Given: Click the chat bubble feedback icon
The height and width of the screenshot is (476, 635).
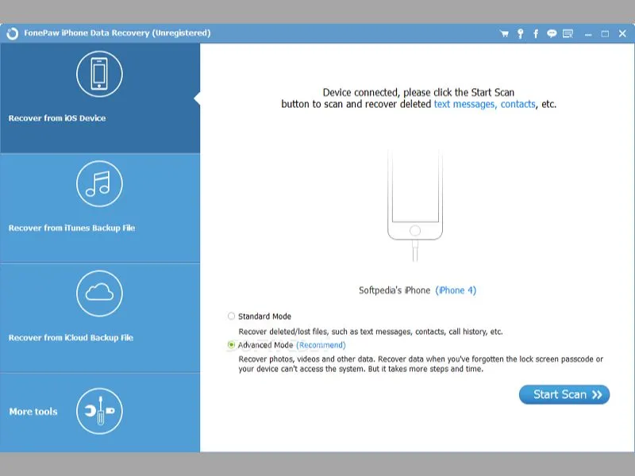Looking at the screenshot, I should 552,33.
